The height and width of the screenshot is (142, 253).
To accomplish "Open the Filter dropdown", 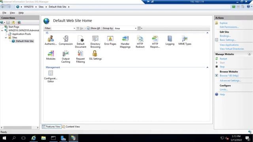I will (x=74, y=28).
